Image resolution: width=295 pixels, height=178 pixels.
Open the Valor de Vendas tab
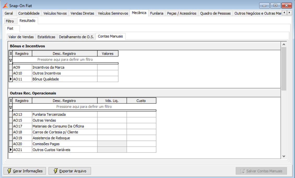[21, 37]
